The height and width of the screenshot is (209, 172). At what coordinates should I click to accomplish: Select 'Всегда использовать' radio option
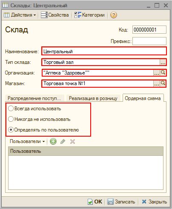[x=11, y=109]
